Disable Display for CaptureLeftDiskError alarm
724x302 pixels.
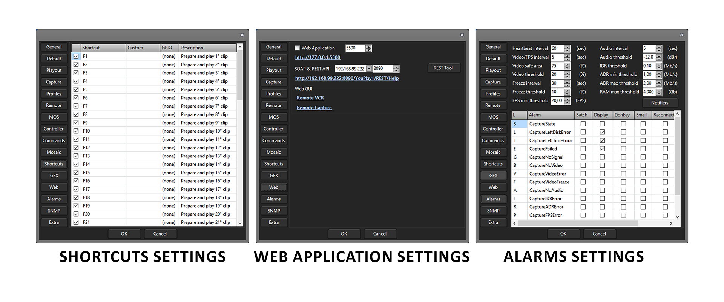point(602,132)
